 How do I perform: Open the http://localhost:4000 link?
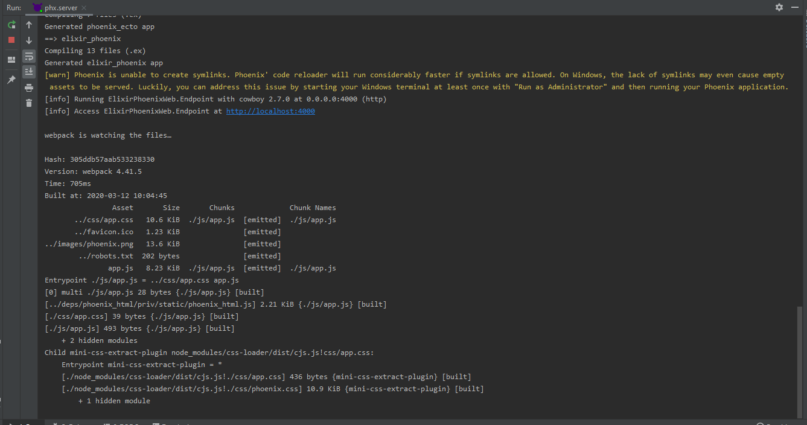pos(270,111)
